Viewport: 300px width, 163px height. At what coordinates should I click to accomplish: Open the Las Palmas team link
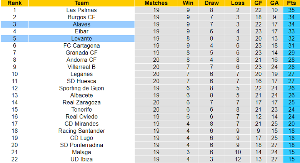82,10
